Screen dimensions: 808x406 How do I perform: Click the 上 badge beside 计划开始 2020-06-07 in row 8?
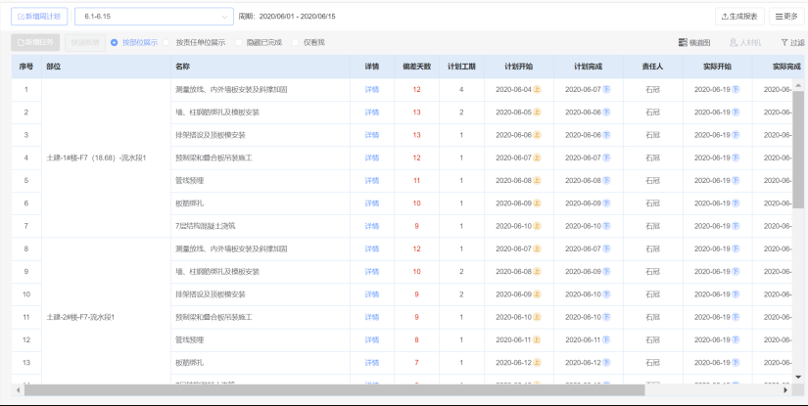537,248
